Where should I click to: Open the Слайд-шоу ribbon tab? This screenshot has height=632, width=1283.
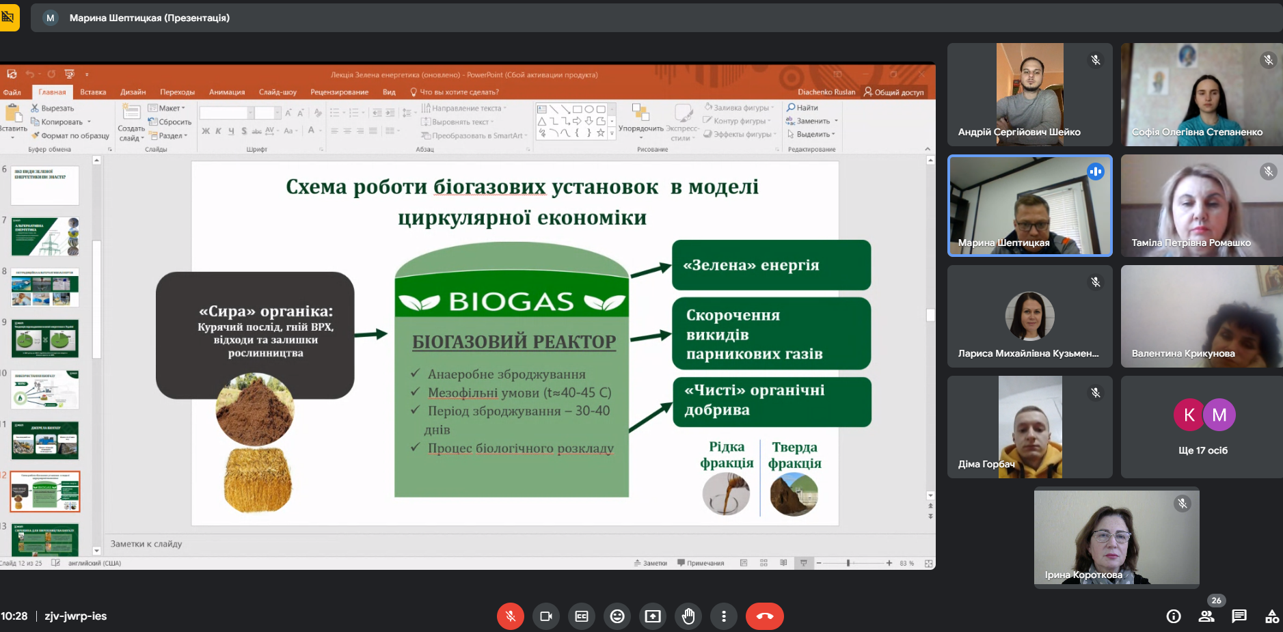(278, 92)
